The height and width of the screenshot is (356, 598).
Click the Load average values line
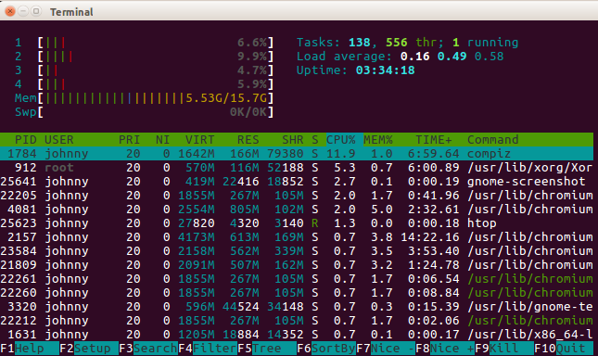tap(401, 57)
